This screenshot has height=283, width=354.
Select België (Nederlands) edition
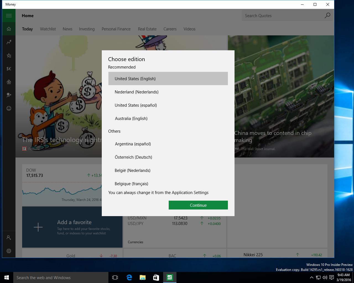(168, 170)
